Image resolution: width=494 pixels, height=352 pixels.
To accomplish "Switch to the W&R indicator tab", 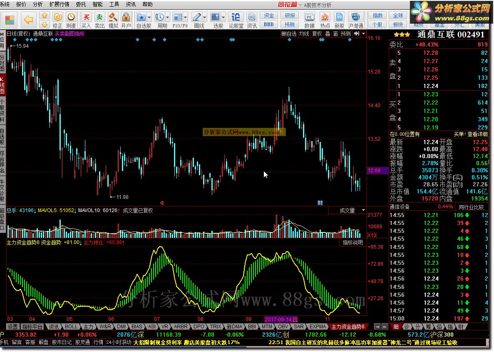I will (105, 327).
